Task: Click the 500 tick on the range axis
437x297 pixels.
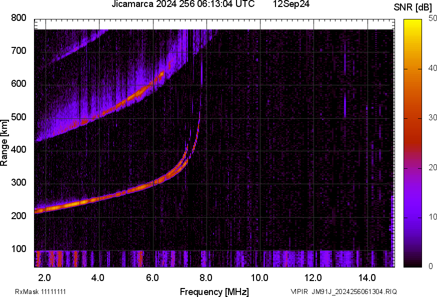Action: click(18, 117)
